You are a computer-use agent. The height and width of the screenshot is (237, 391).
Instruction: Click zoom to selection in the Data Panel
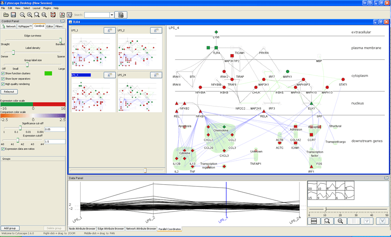(x=327, y=221)
